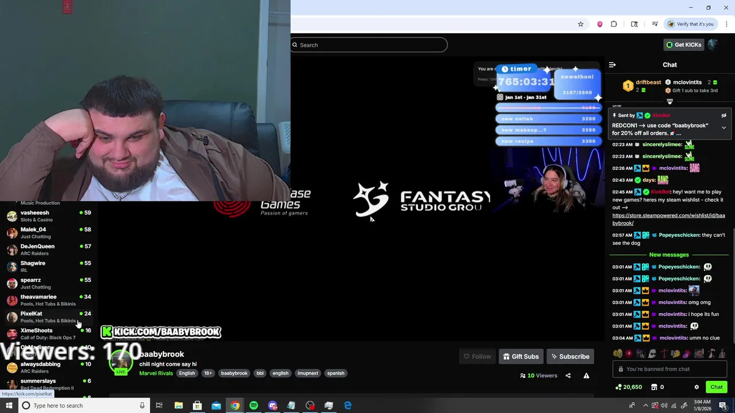Open the uBlock shield extension icon
The height and width of the screenshot is (413, 735).
pos(599,24)
